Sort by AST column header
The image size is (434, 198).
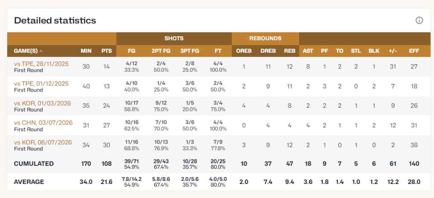pyautogui.click(x=308, y=51)
